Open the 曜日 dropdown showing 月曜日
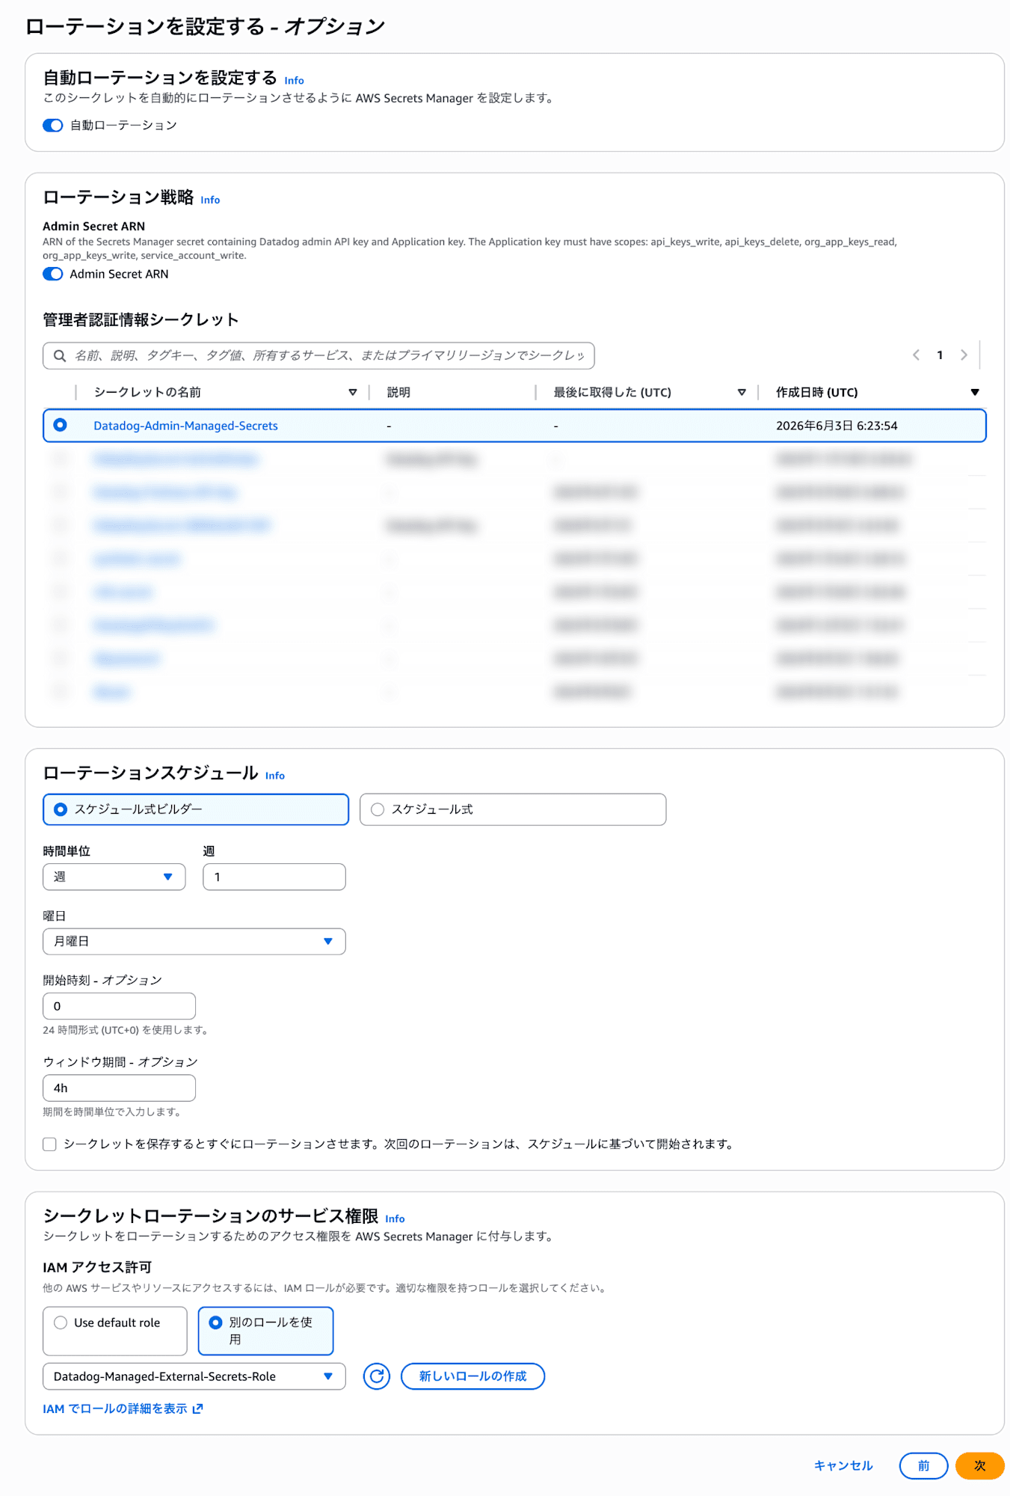The height and width of the screenshot is (1496, 1010). [194, 941]
